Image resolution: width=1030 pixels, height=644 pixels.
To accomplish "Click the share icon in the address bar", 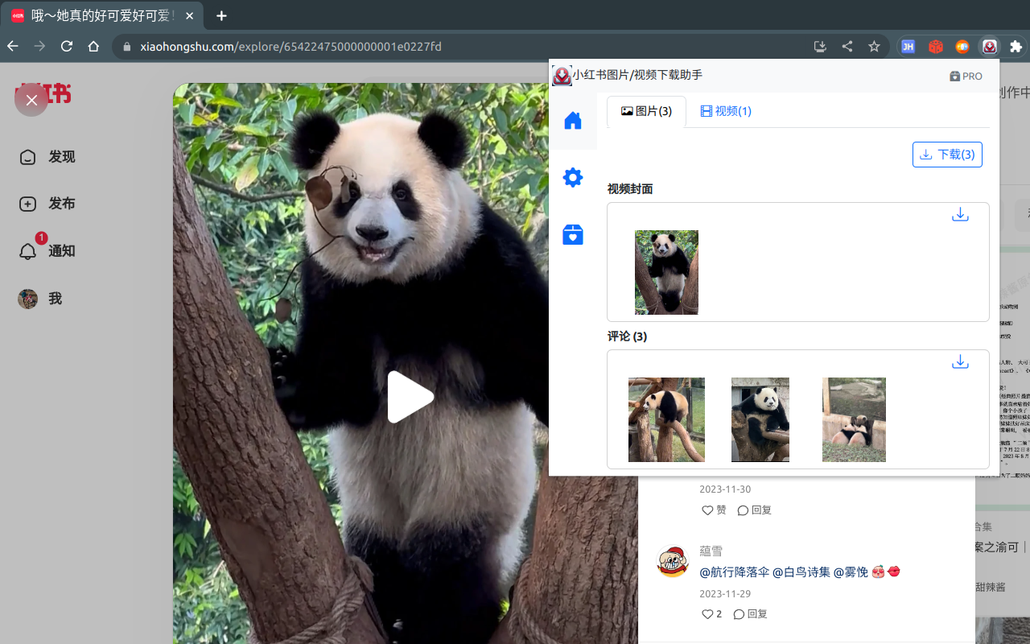I will [847, 47].
